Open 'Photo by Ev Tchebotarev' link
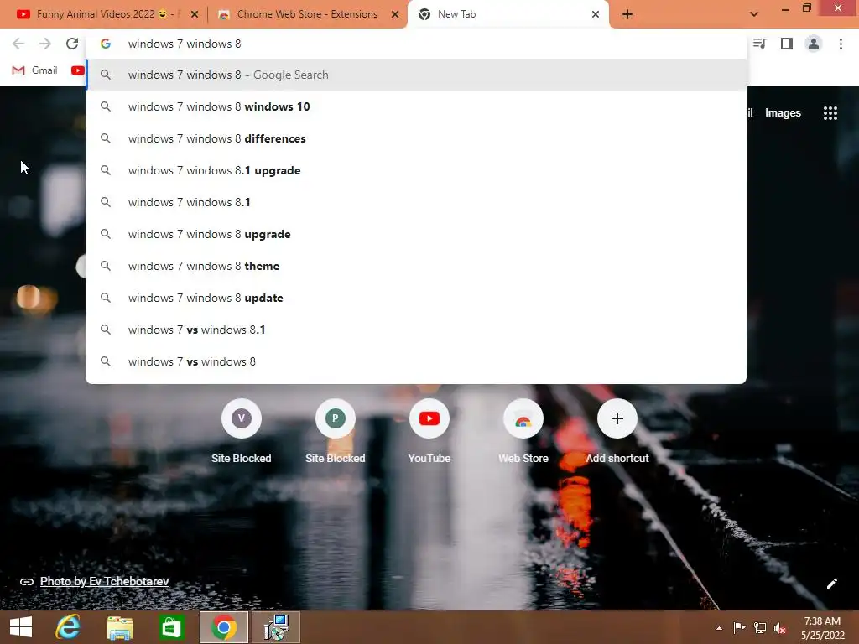 click(104, 582)
